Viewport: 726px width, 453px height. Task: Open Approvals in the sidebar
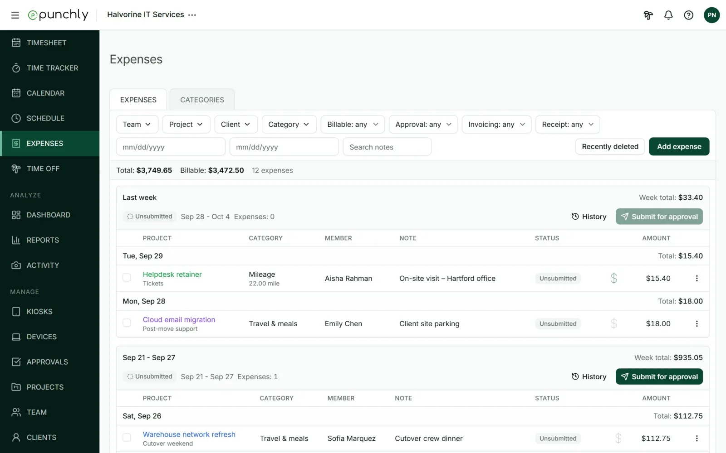pyautogui.click(x=49, y=362)
